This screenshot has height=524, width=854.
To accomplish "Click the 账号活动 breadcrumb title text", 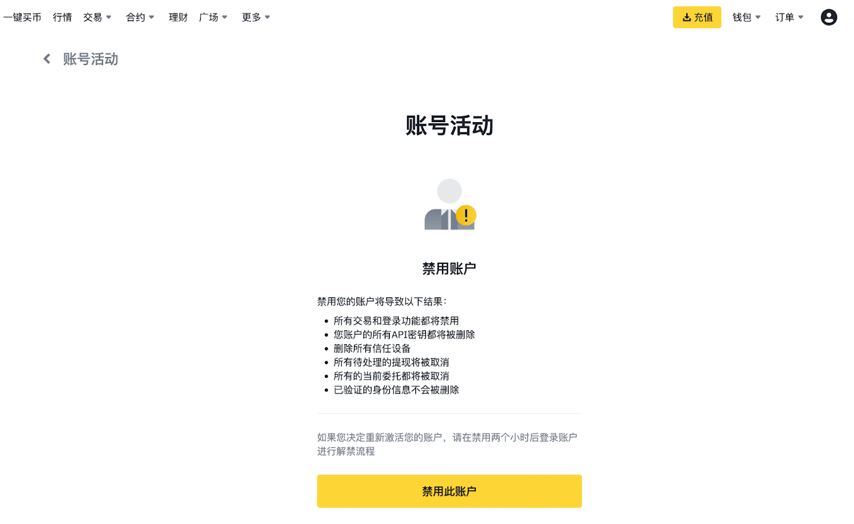I will [91, 59].
